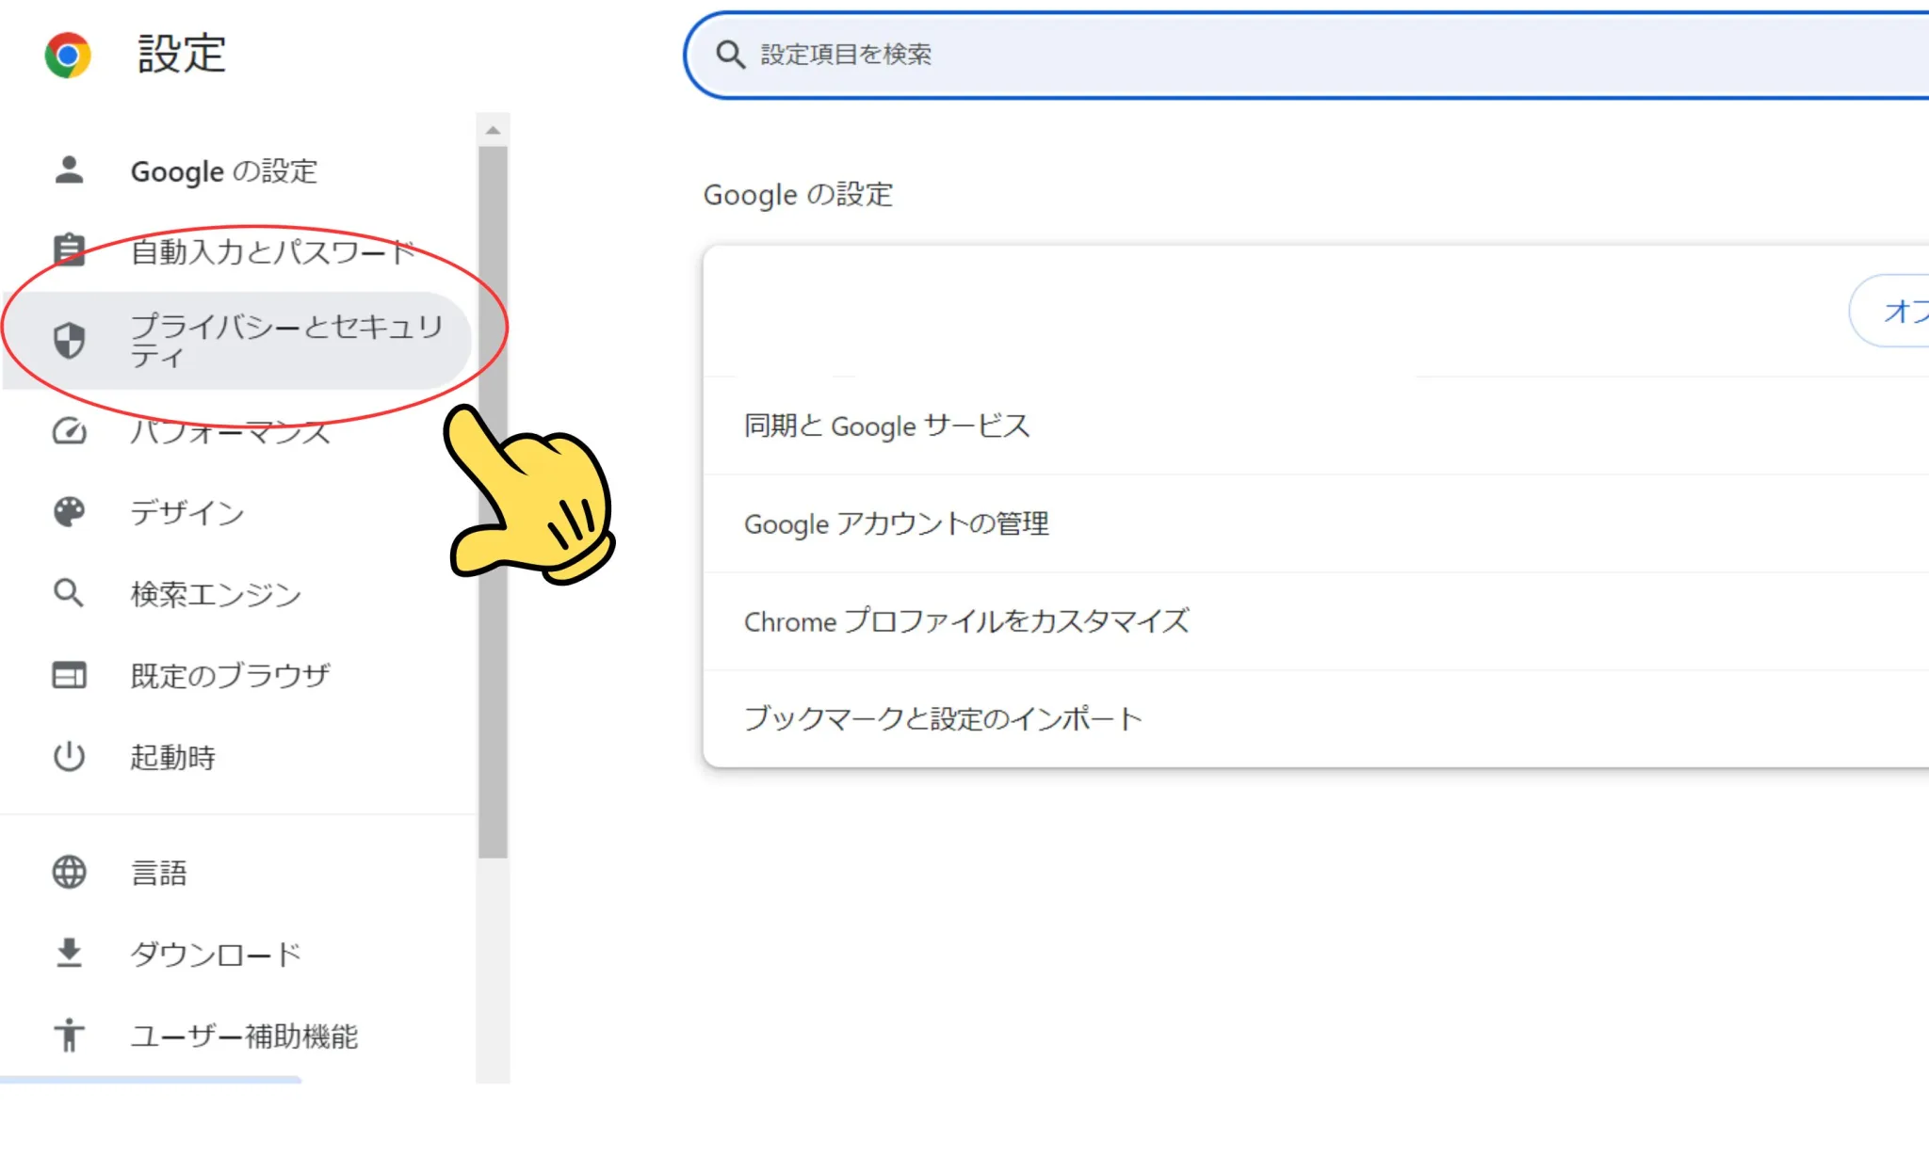The height and width of the screenshot is (1157, 1929).
Task: Click the sync オフ button
Action: (x=1889, y=311)
